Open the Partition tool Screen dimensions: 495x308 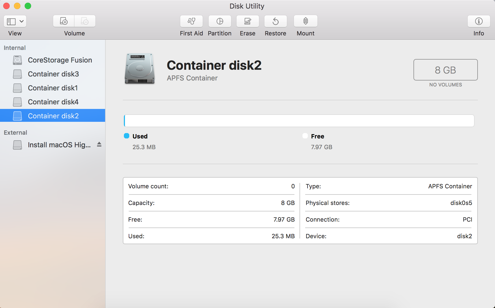pos(220,21)
